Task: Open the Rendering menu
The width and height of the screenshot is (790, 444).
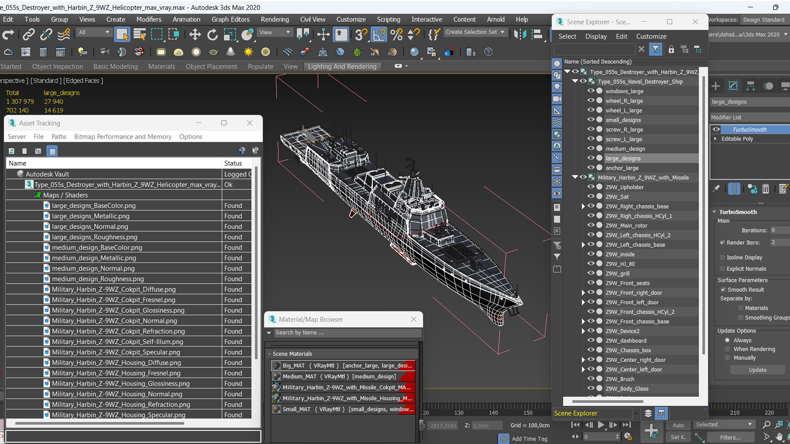Action: pos(274,19)
